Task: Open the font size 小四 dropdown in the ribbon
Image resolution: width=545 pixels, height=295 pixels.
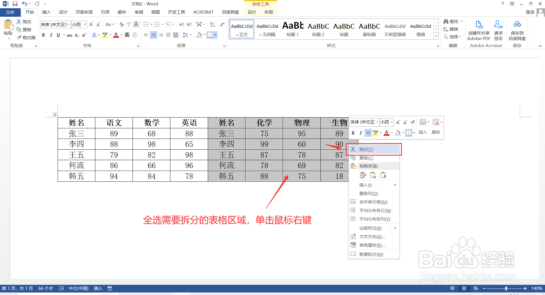Action: pyautogui.click(x=85, y=24)
